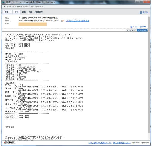This screenshot has width=152, height=146.
Task: Click the ■STEP3 受渡完了 line
Action: (14, 60)
